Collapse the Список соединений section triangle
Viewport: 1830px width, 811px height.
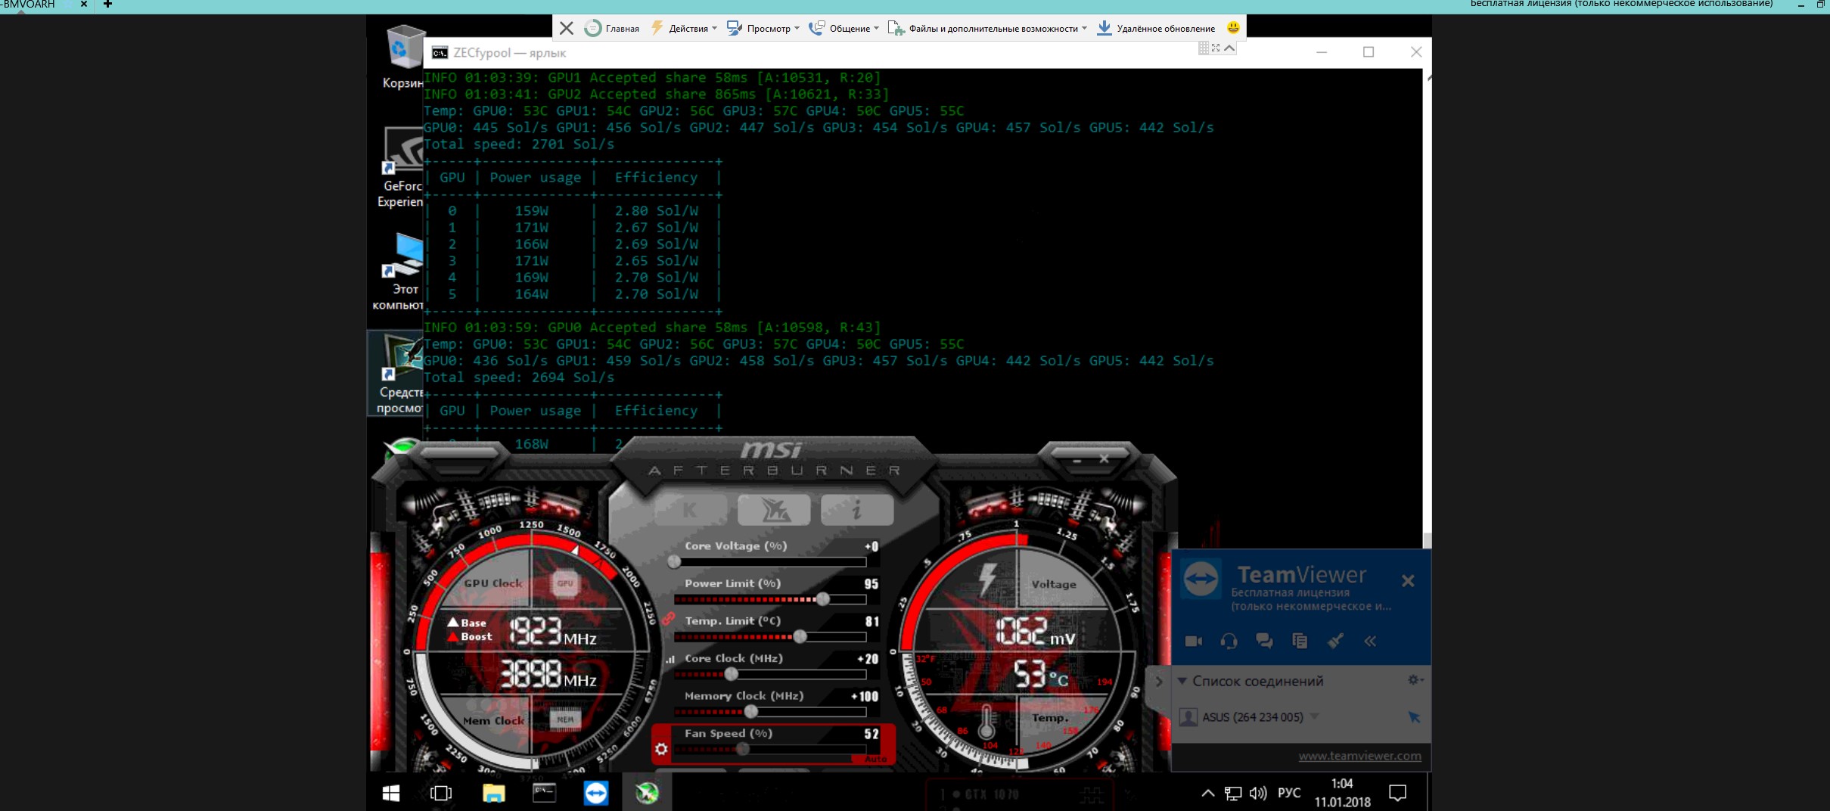click(x=1182, y=681)
